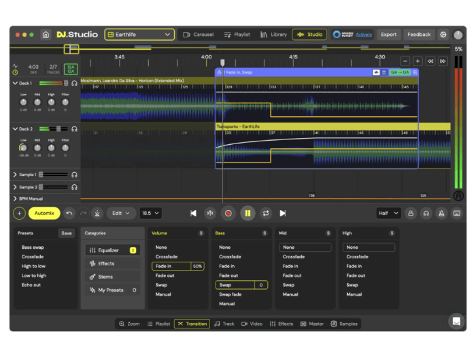Select the Equalizer category
Screen dimensions: 476x357
(113, 250)
